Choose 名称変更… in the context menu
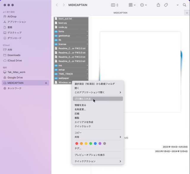The image size is (190, 174). coord(98,109)
